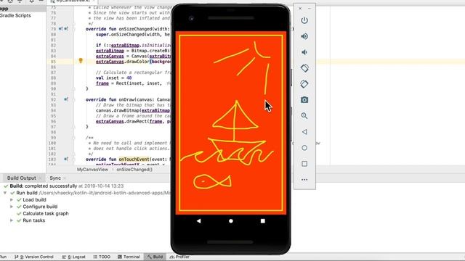Switch to the Sync tab
This screenshot has width=465, height=261.
(x=55, y=178)
